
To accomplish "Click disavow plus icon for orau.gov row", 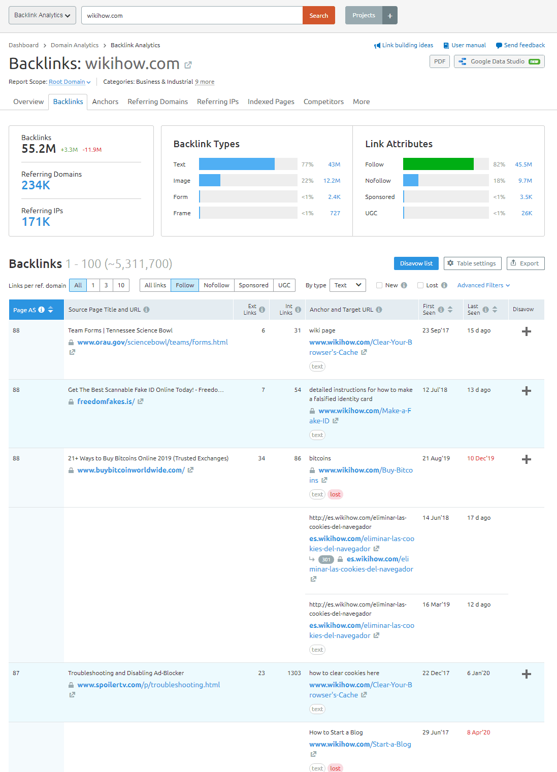I will (526, 331).
